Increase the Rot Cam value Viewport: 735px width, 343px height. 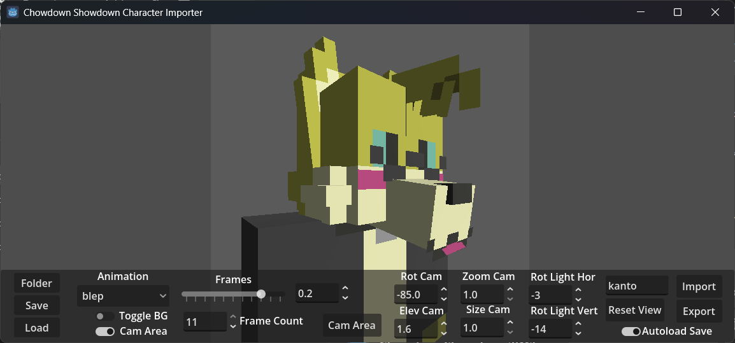point(443,290)
